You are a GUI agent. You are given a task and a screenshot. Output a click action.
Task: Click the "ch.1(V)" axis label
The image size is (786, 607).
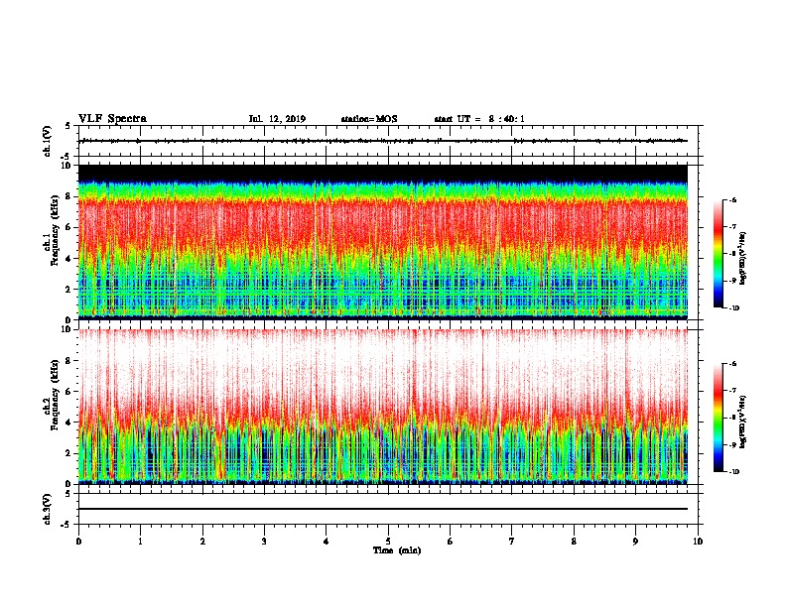pos(48,141)
